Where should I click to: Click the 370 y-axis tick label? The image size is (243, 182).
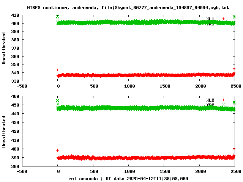pyautogui.click(x=15, y=48)
